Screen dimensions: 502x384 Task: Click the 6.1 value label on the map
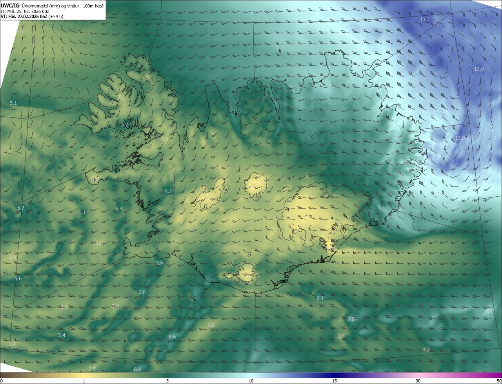click(320, 298)
